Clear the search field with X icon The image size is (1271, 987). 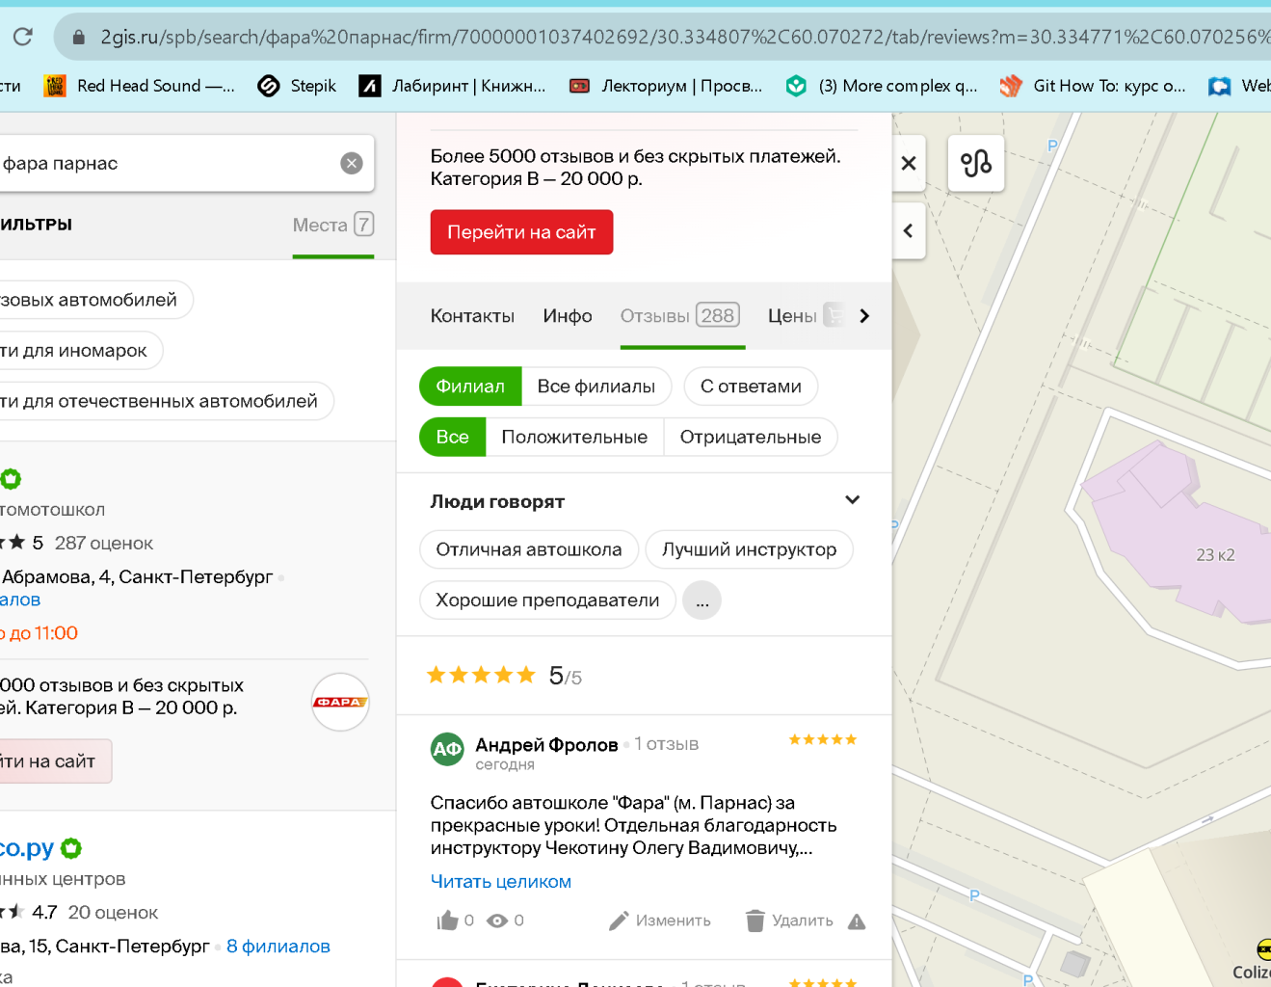click(x=352, y=163)
